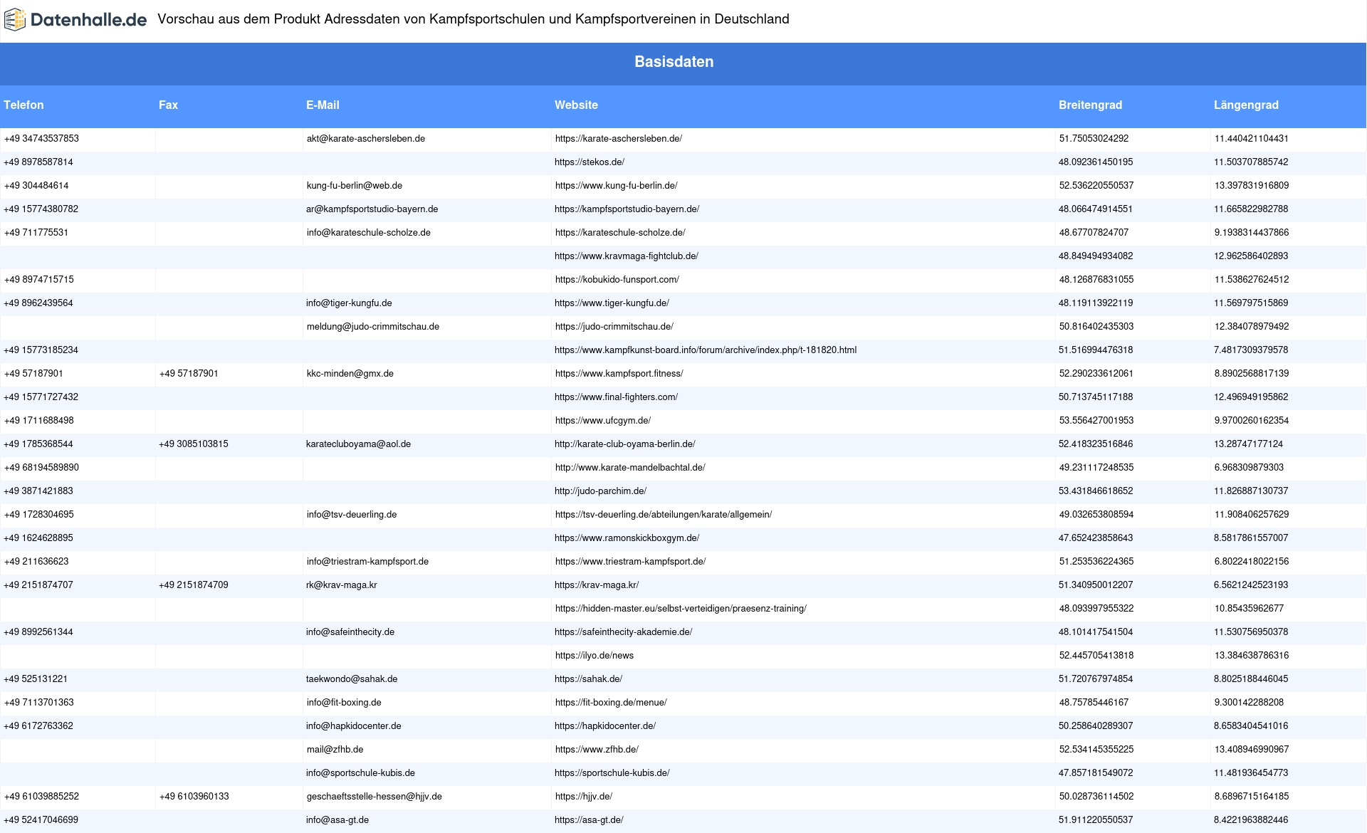1367x833 pixels.
Task: Open https://kampfsportstudio-bayern.de/ entry
Action: pos(627,209)
